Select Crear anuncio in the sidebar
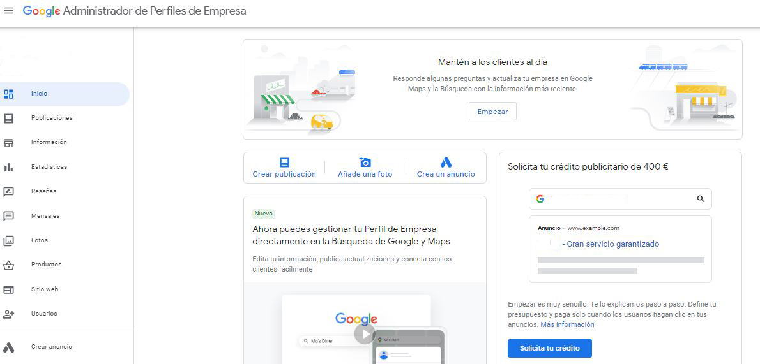 tap(51, 347)
